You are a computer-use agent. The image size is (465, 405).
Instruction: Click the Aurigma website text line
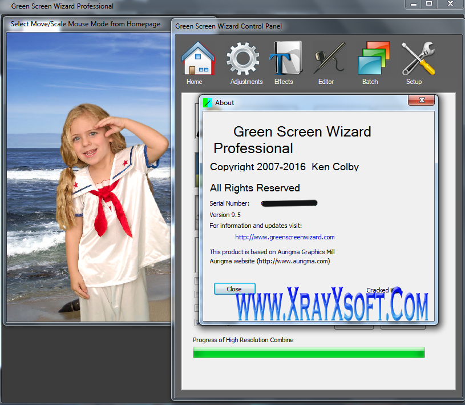point(269,261)
